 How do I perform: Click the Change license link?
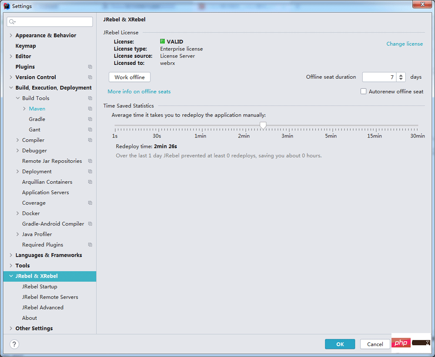tap(405, 44)
